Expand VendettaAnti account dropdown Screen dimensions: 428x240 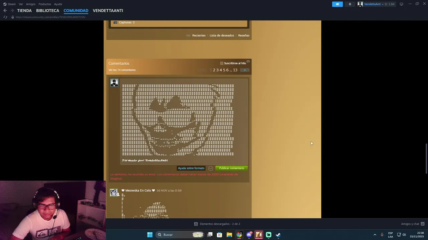tap(383, 4)
